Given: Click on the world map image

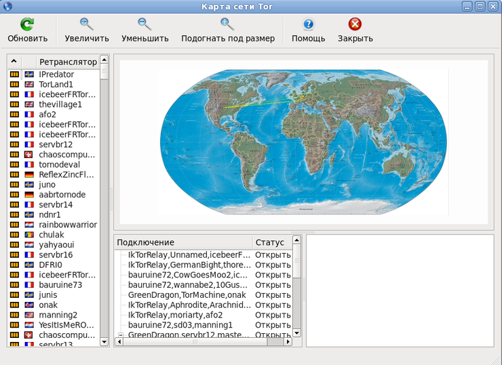Looking at the screenshot, I should pyautogui.click(x=304, y=140).
